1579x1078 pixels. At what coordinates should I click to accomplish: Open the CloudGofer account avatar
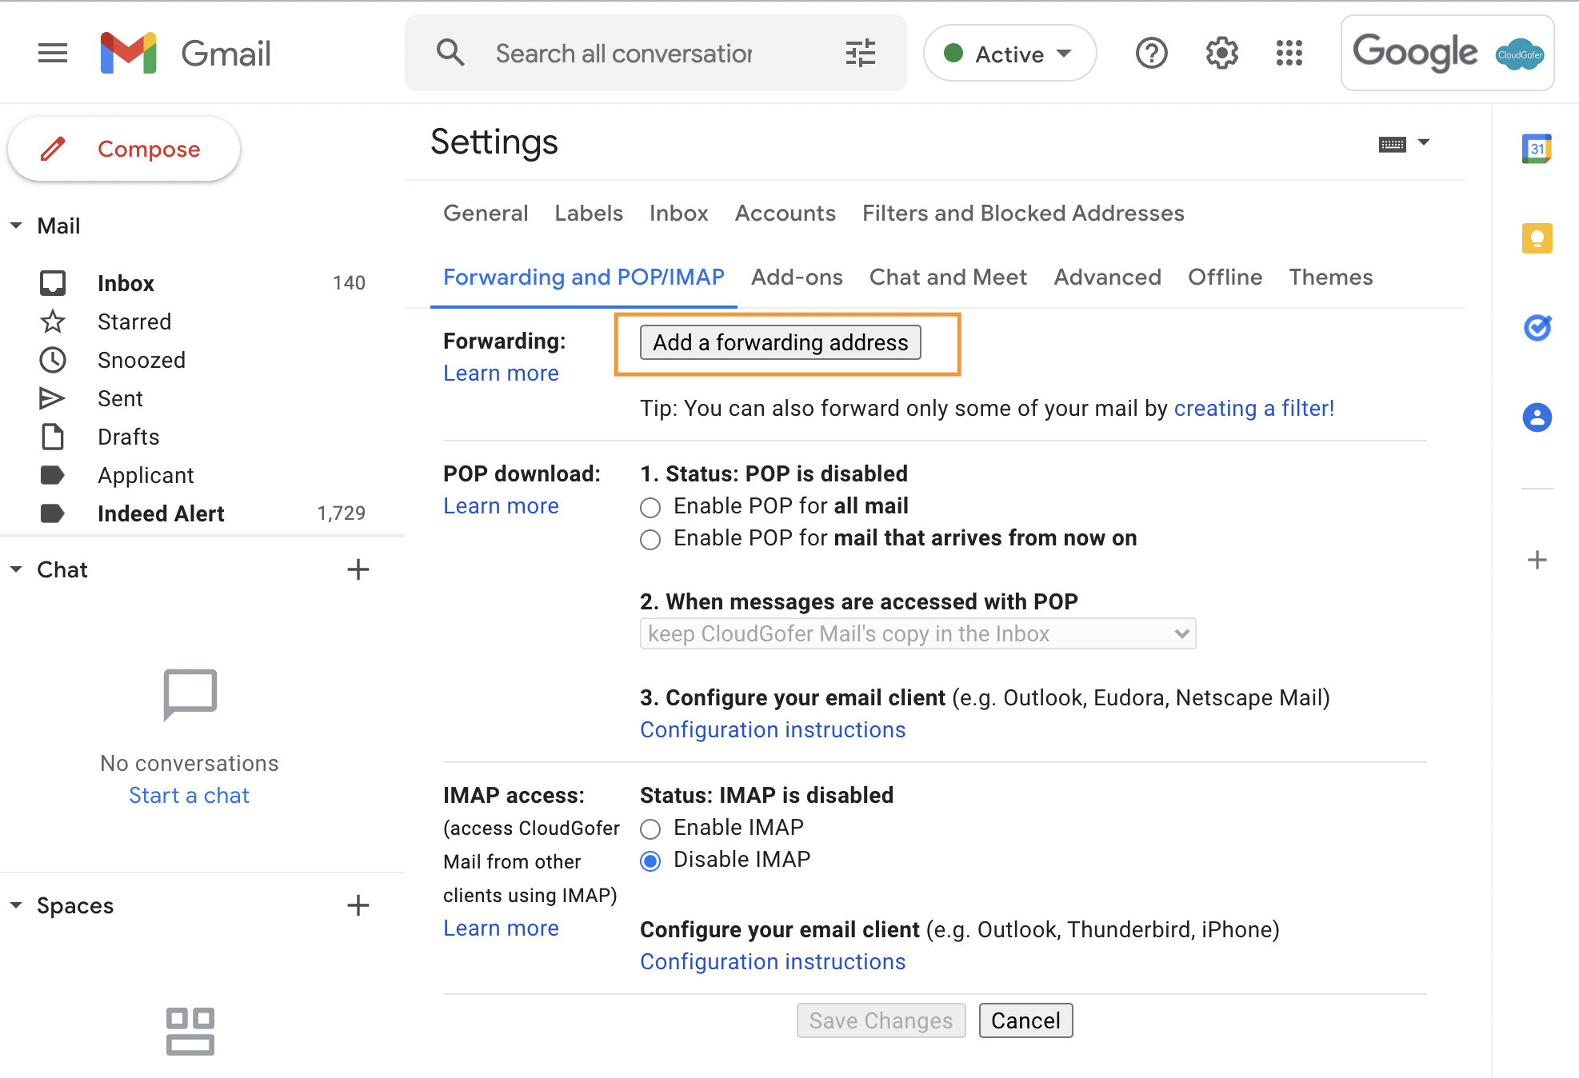pos(1520,54)
